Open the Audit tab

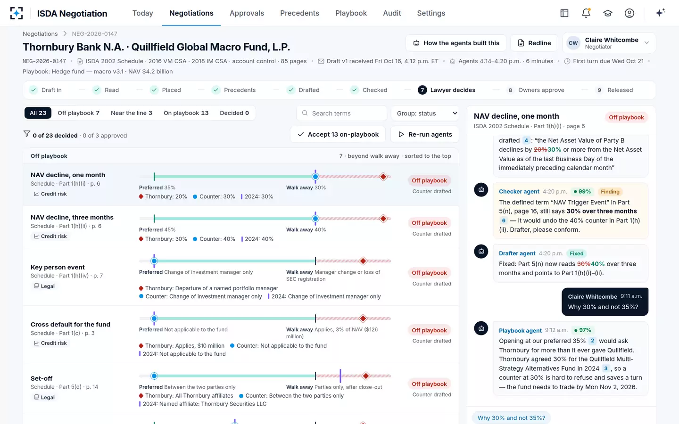pos(392,13)
